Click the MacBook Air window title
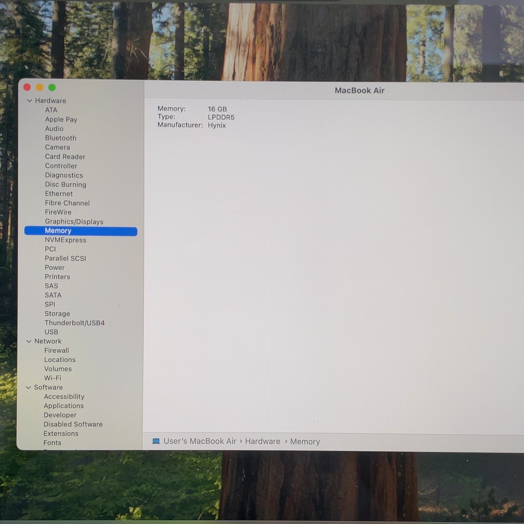524x524 pixels. tap(359, 90)
